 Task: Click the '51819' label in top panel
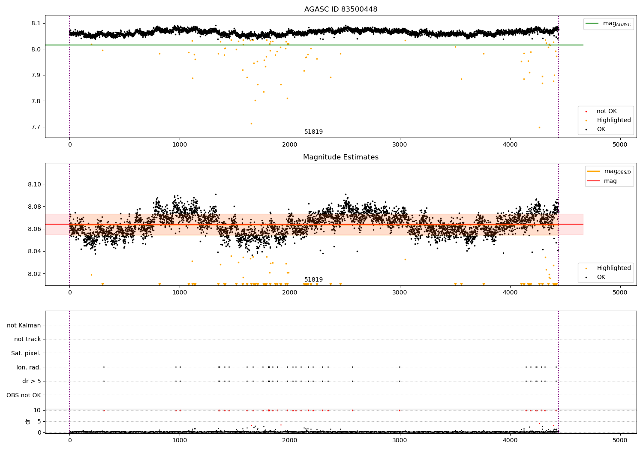pos(314,132)
